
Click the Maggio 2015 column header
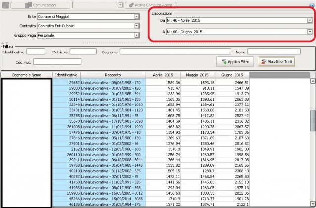[x=197, y=75]
